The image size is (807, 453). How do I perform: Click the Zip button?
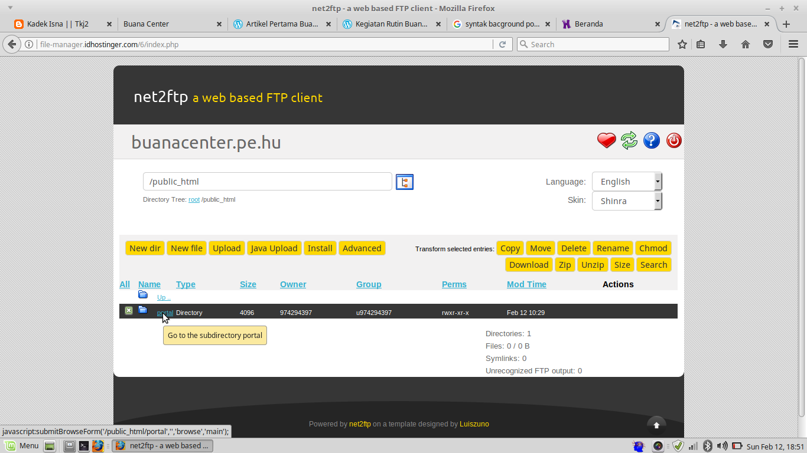[565, 265]
